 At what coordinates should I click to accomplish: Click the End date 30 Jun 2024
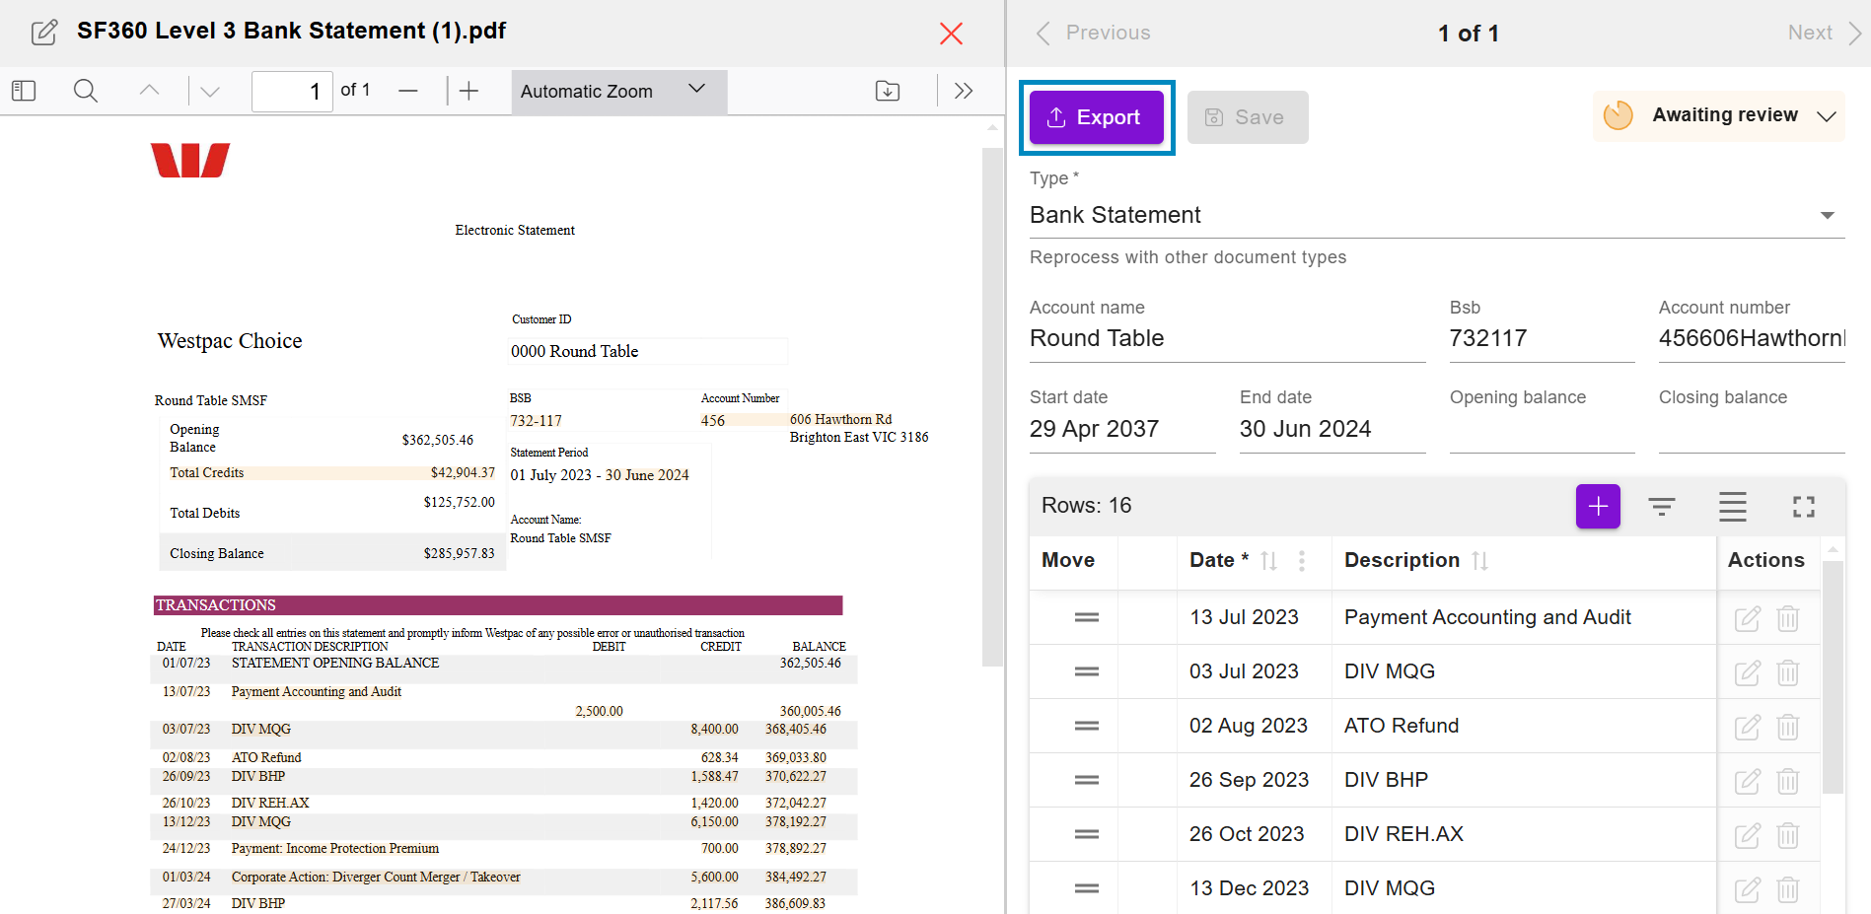[1332, 429]
